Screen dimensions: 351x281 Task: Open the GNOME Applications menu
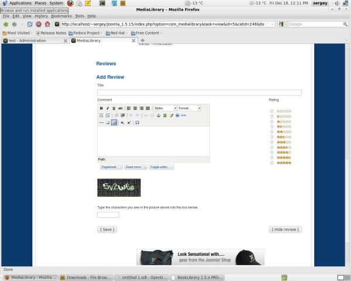[18, 3]
